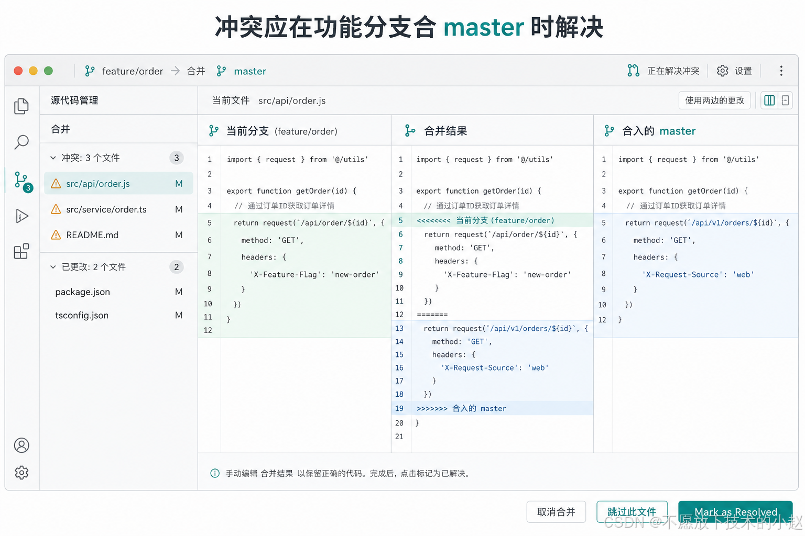Click the branch icon before feature/order
The height and width of the screenshot is (536, 805).
pyautogui.click(x=90, y=71)
